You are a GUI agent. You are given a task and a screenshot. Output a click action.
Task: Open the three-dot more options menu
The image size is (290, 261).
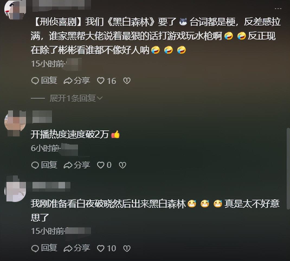point(278,8)
